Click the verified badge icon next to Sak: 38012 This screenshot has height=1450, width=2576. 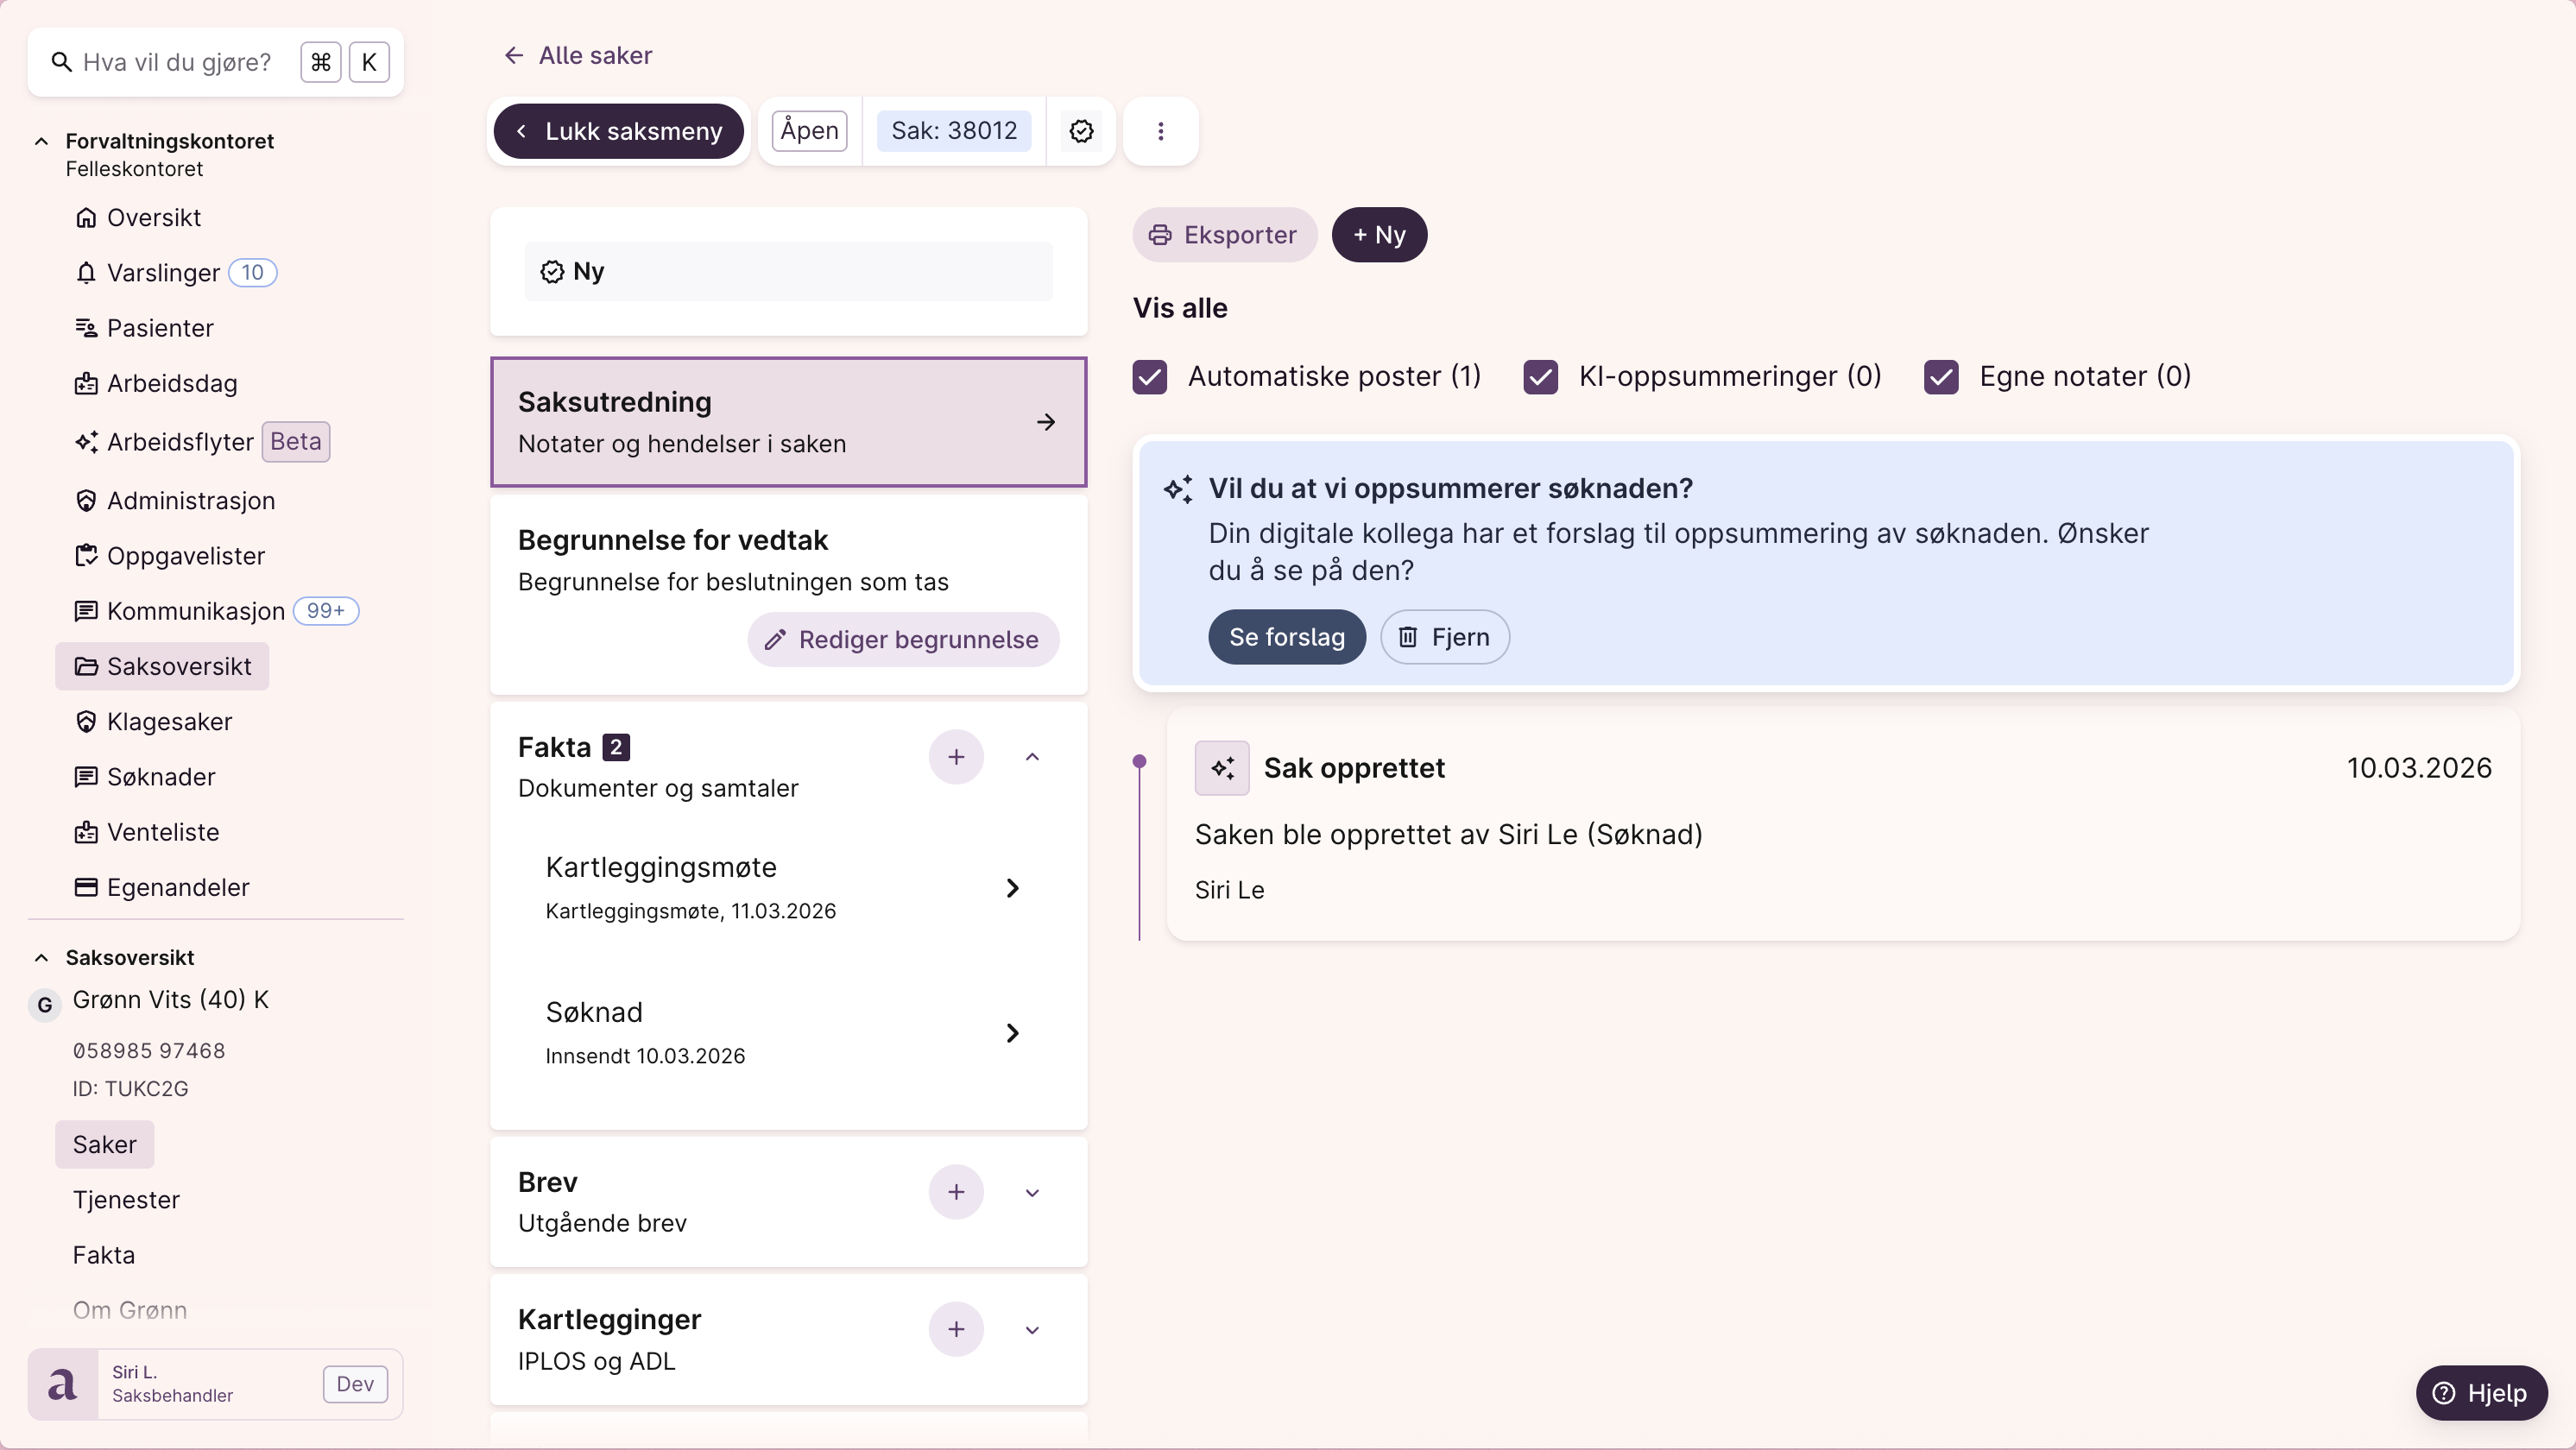[1081, 131]
